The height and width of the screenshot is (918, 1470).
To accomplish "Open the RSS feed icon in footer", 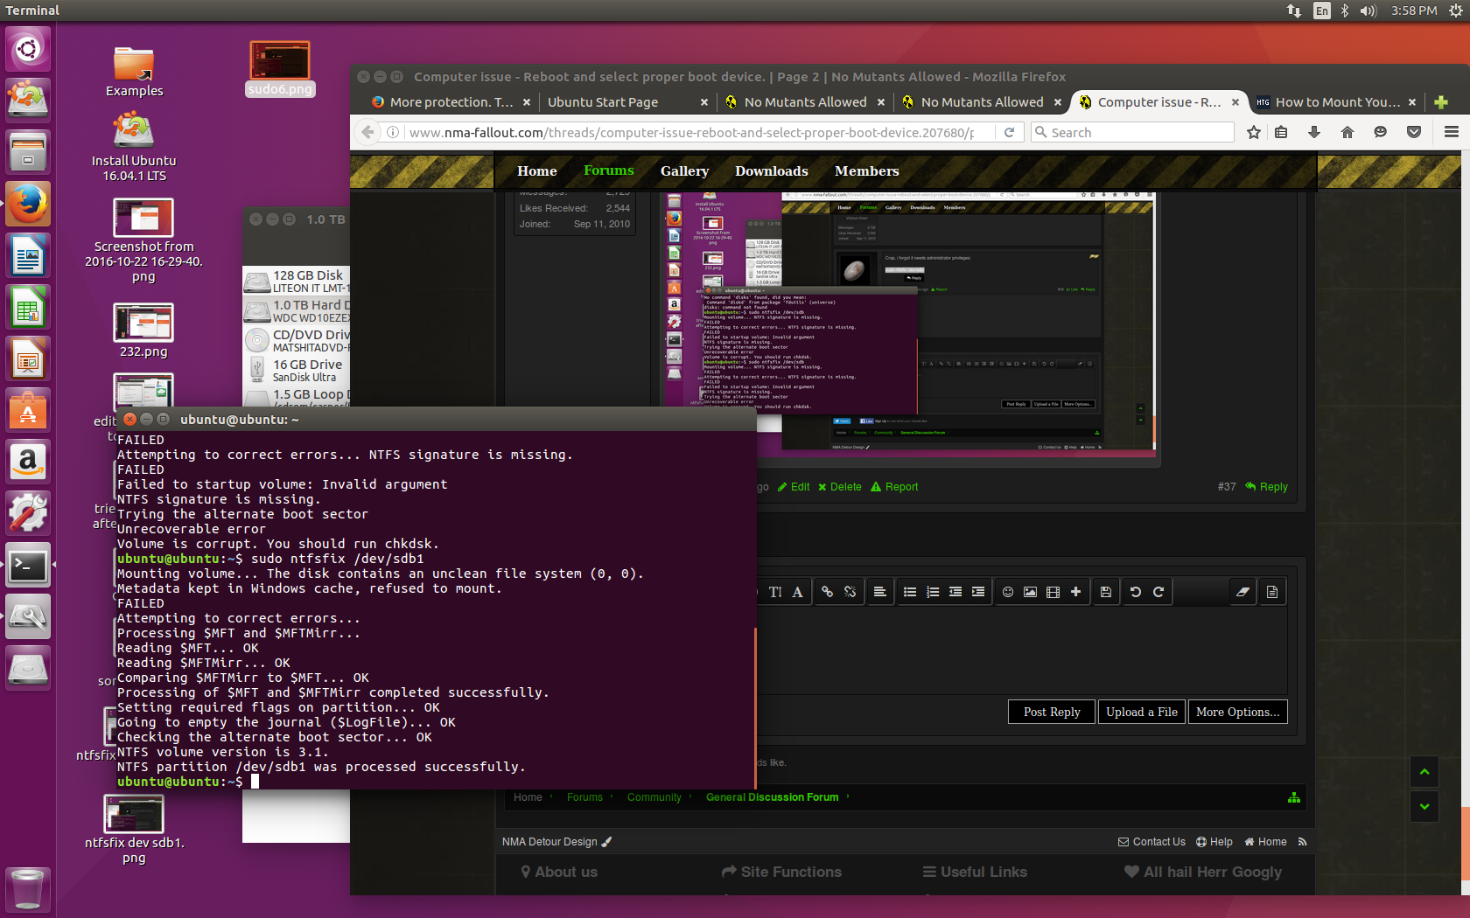I will coord(1303,842).
